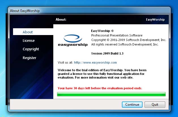Click the 'About:' header label

click(61, 19)
